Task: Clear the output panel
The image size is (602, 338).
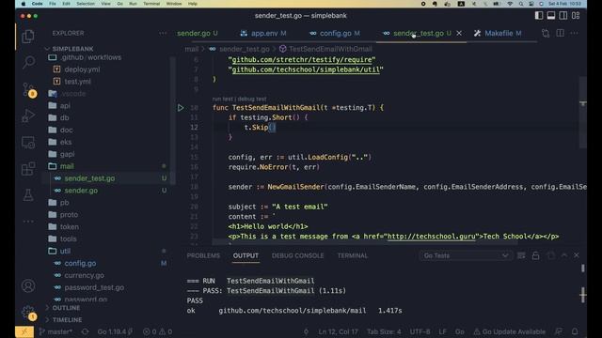Action: coord(521,255)
